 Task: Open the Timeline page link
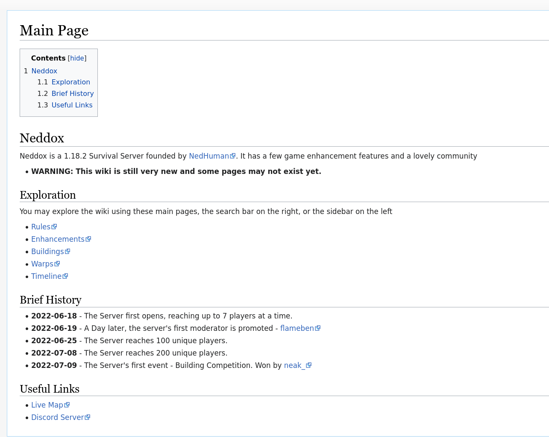point(46,276)
